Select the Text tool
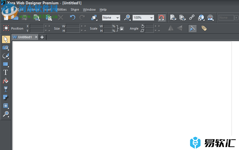239x150 pixels. click(x=6, y=72)
